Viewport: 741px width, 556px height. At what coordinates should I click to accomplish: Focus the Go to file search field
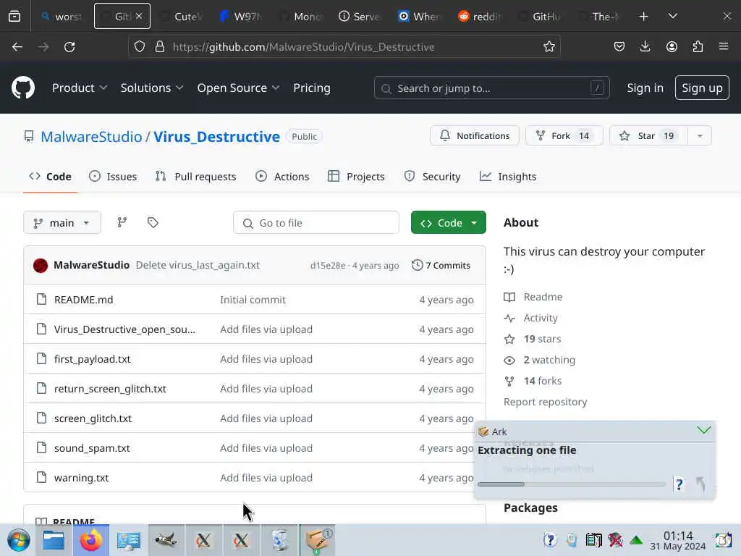(x=316, y=223)
